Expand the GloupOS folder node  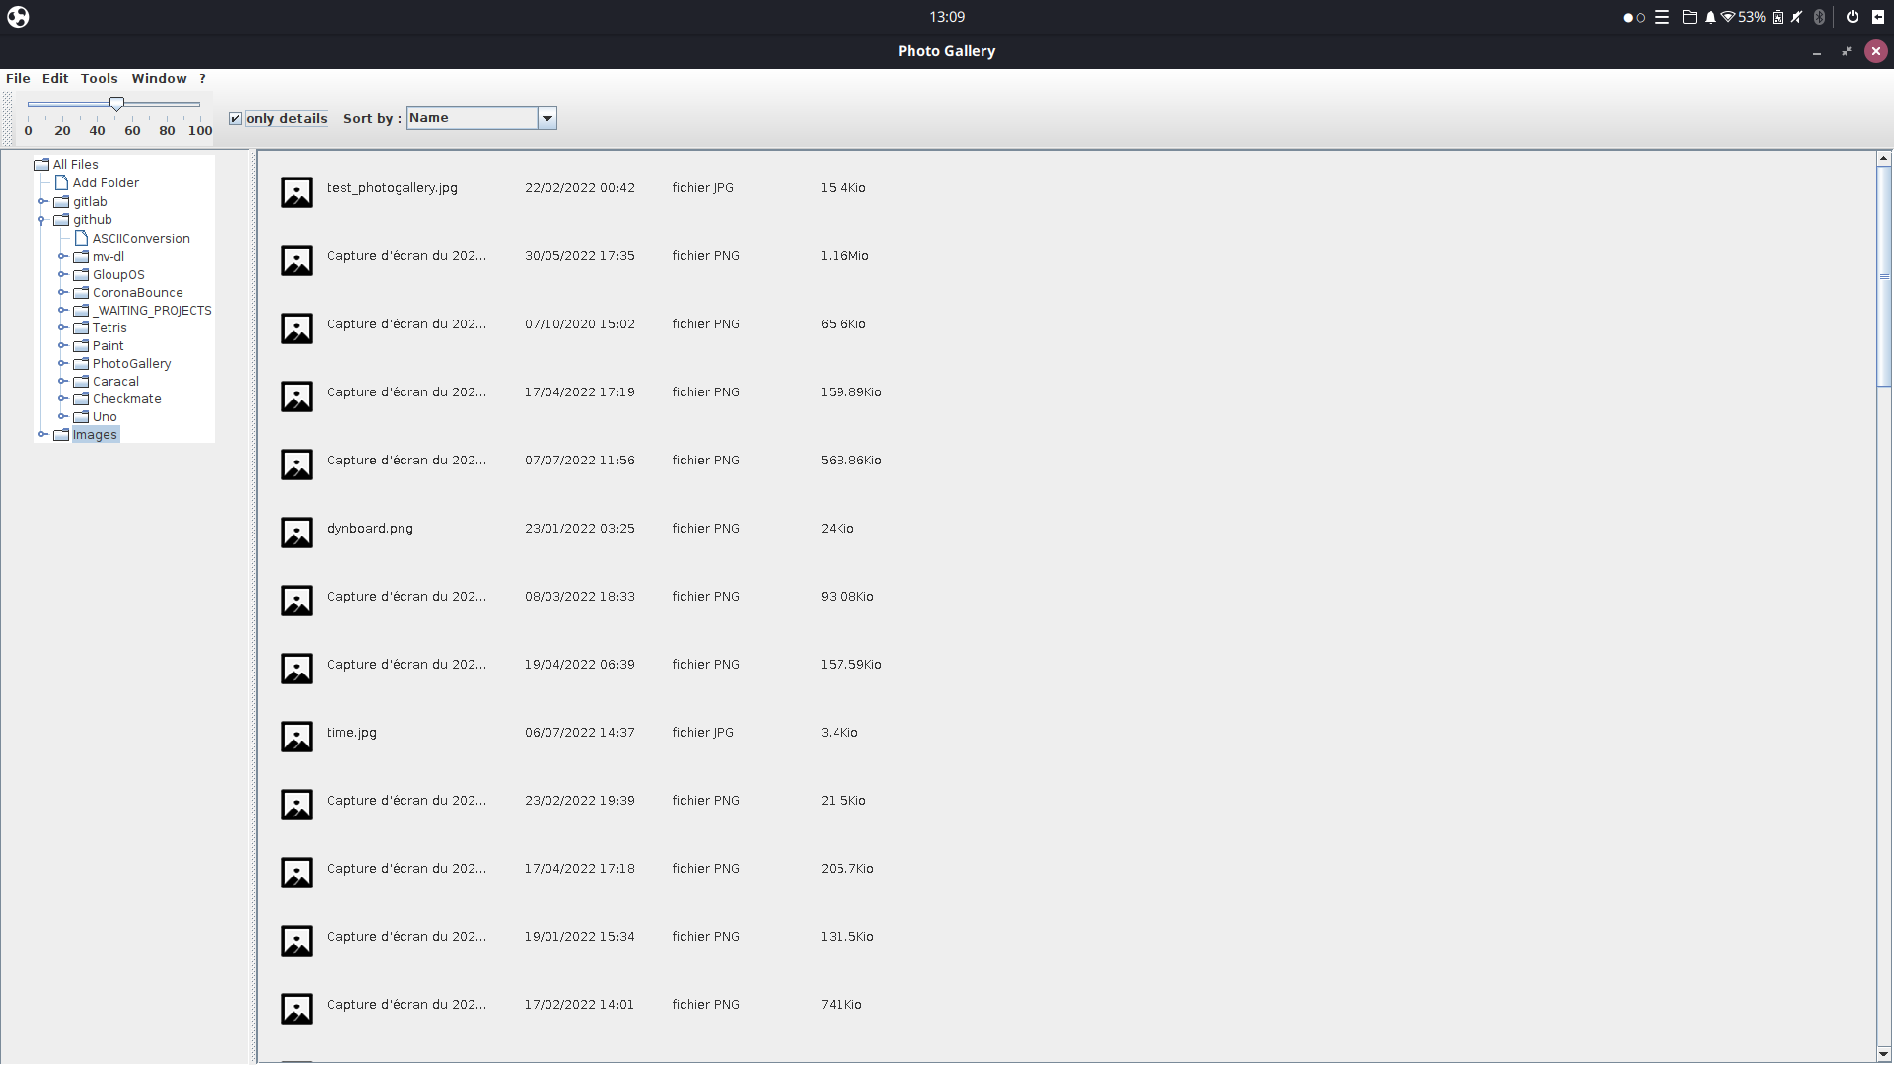tap(62, 275)
